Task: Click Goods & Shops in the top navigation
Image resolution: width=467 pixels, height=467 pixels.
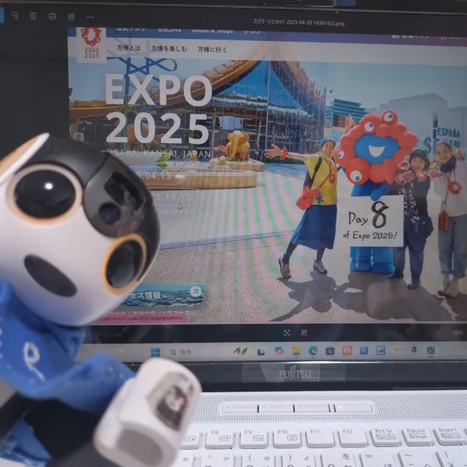Action: pos(212,31)
